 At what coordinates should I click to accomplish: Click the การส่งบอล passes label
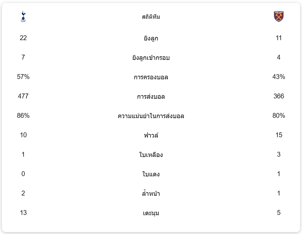[151, 96]
